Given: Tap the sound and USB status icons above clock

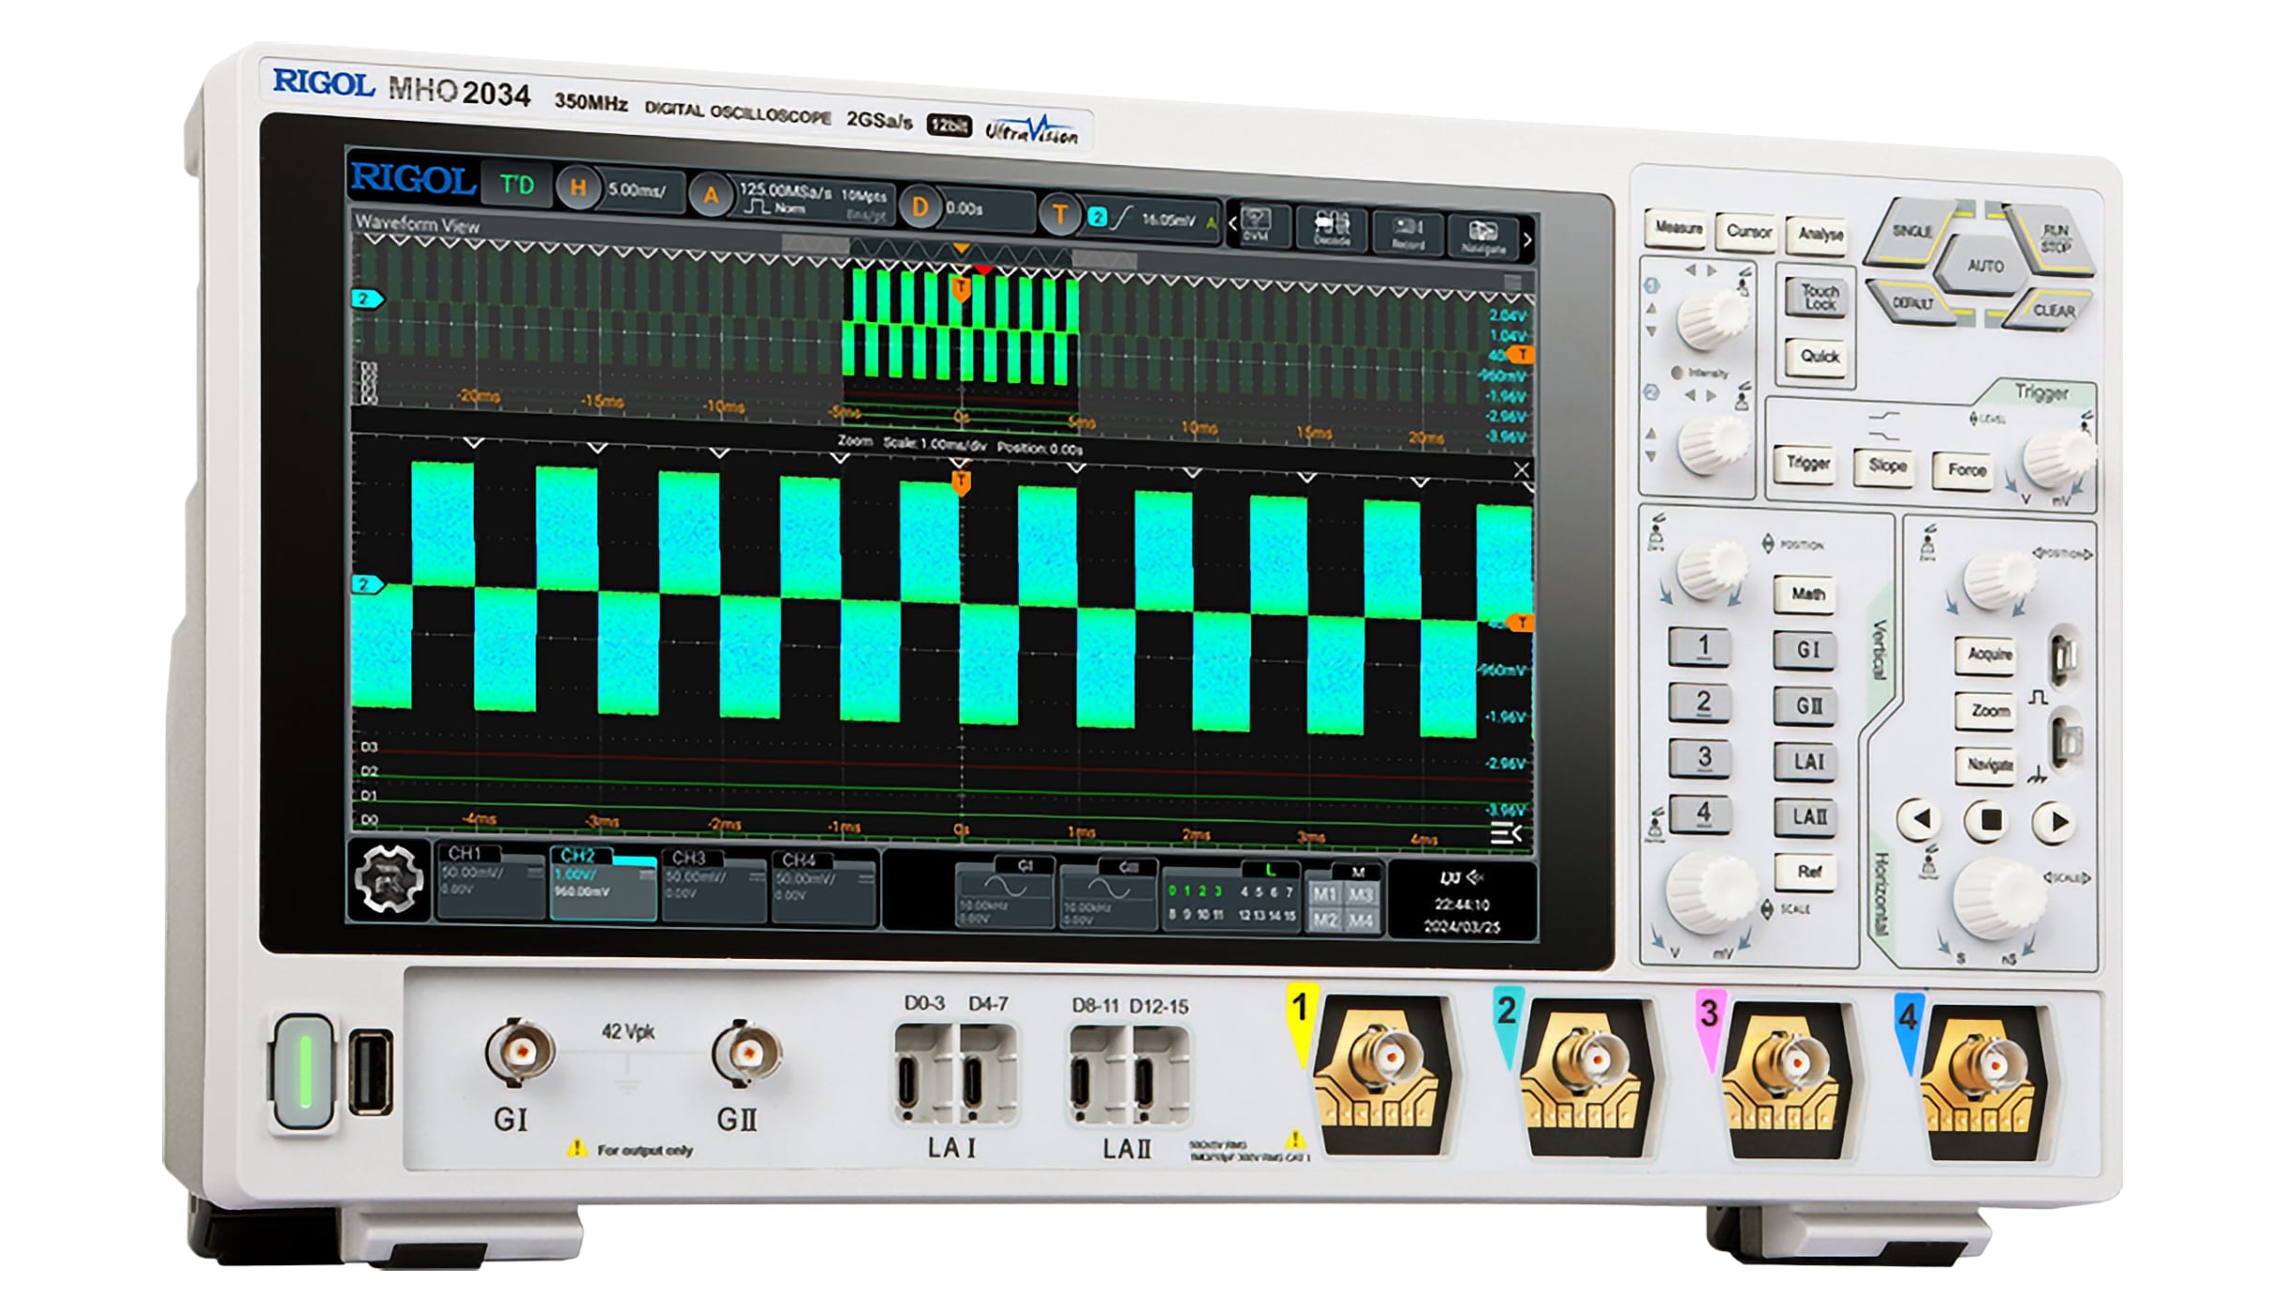Looking at the screenshot, I should (1461, 877).
